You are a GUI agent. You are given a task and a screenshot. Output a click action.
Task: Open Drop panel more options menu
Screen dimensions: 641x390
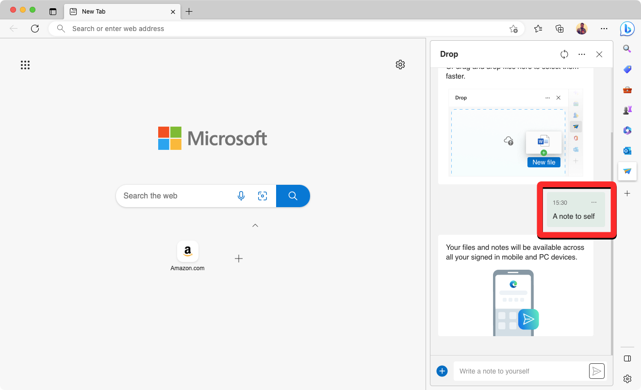[582, 54]
